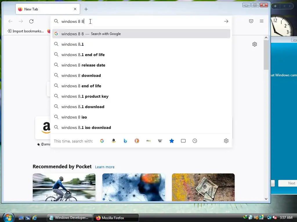Search this time with Bing icon

click(x=125, y=141)
